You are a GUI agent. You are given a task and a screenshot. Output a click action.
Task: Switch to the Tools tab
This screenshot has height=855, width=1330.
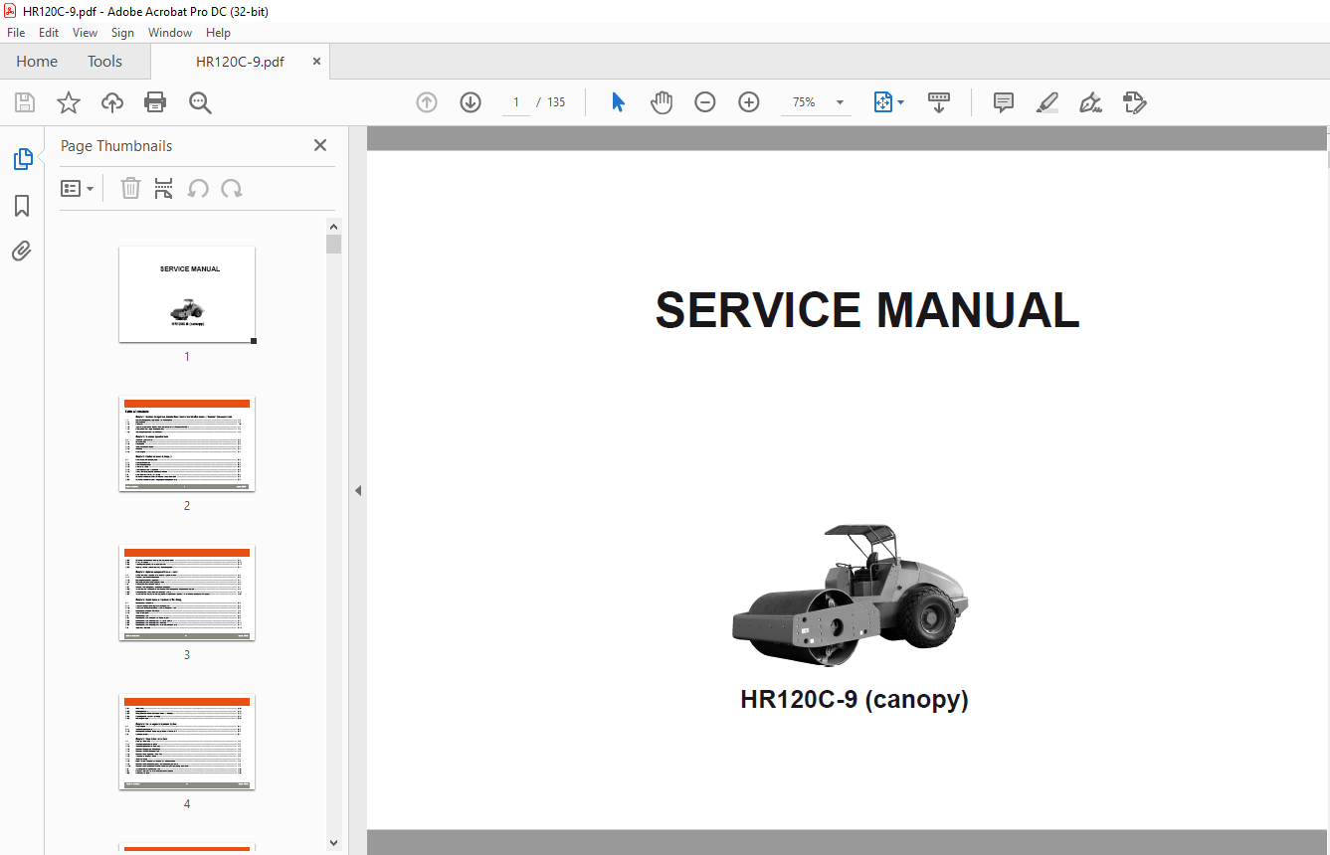[x=104, y=62]
